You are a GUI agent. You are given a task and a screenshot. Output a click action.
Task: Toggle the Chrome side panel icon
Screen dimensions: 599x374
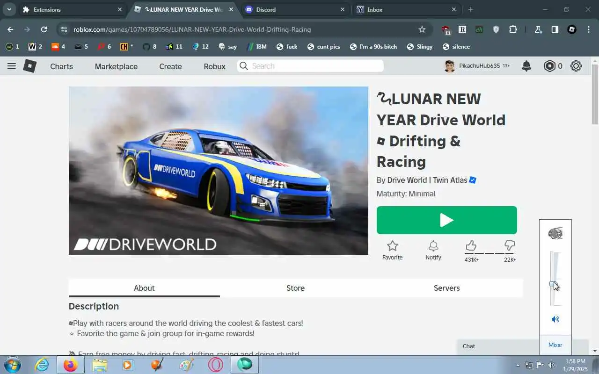coord(555,29)
